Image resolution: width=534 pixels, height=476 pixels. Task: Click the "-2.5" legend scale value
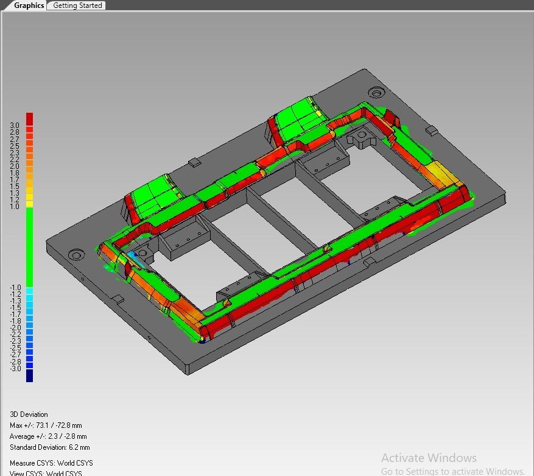click(15, 348)
